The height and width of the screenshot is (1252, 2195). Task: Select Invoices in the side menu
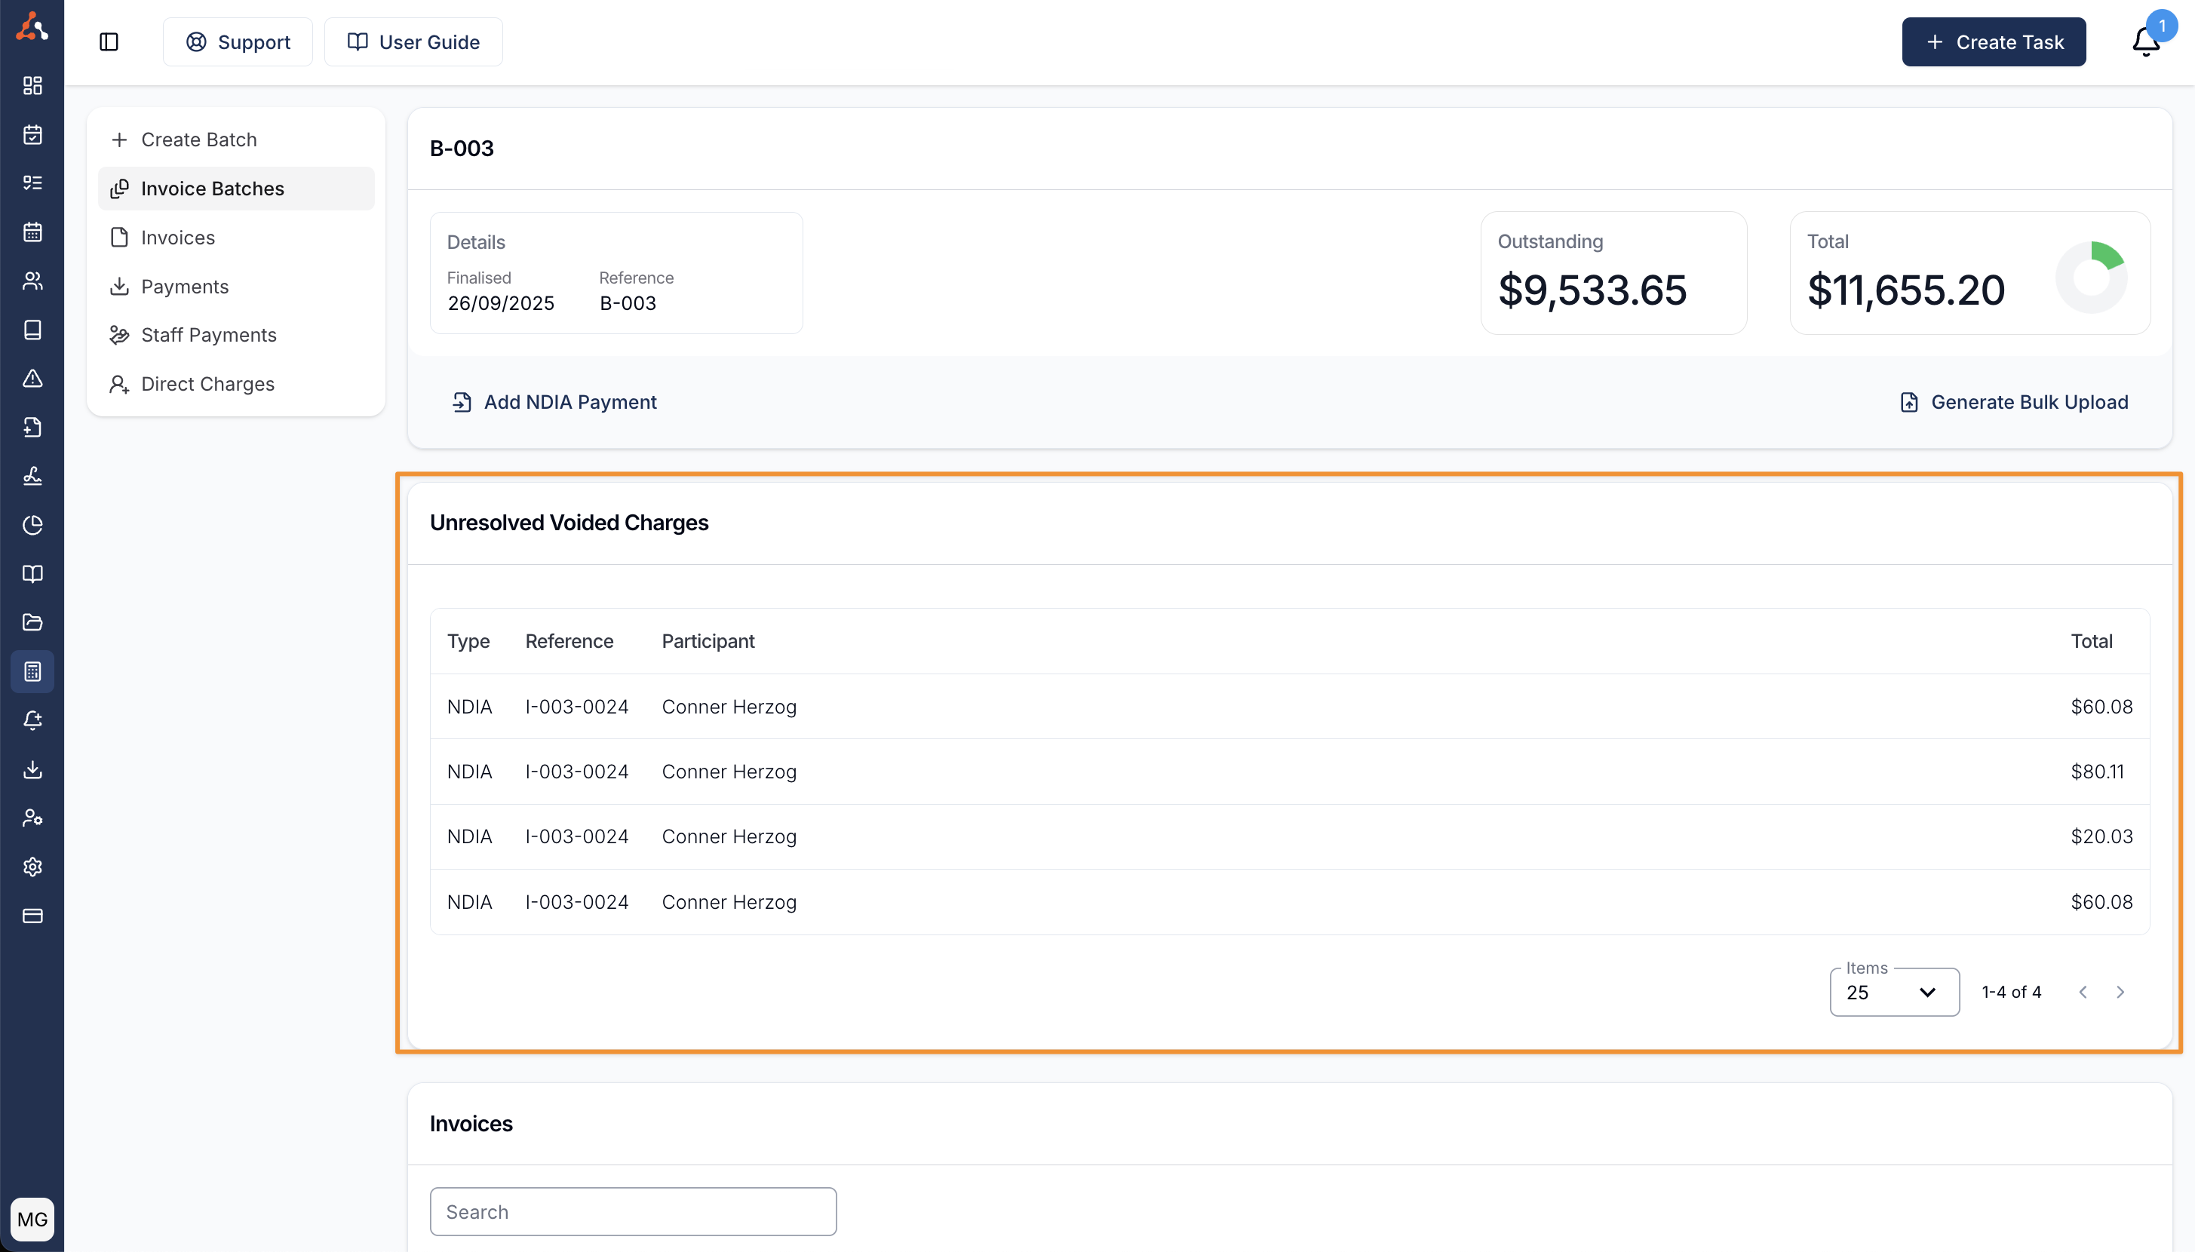point(178,238)
